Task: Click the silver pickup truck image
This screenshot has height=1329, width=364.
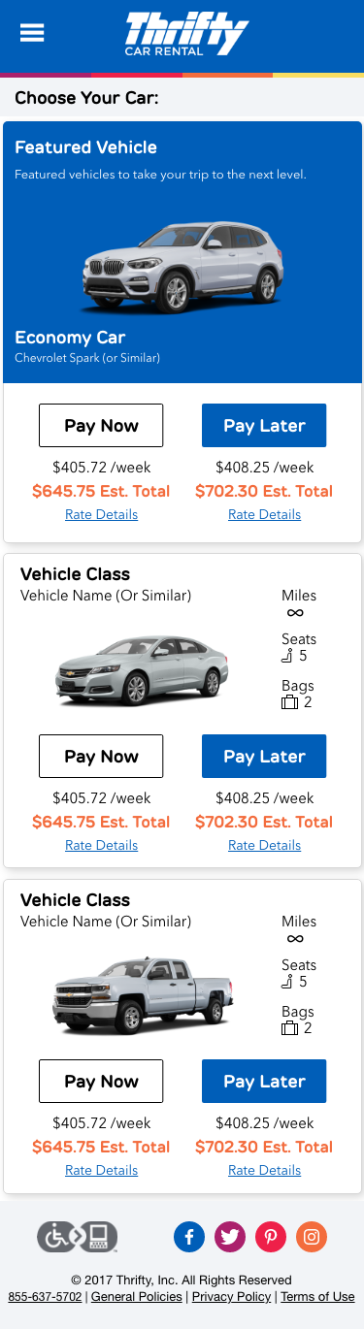Action: (143, 995)
